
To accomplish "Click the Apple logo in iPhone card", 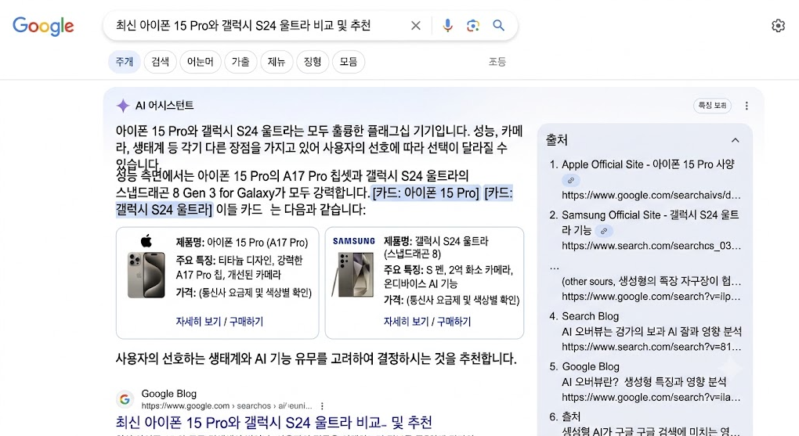I will (146, 240).
